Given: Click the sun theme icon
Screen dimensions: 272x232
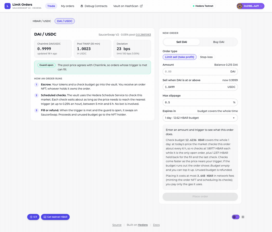Looking at the screenshot, I should [243, 217].
